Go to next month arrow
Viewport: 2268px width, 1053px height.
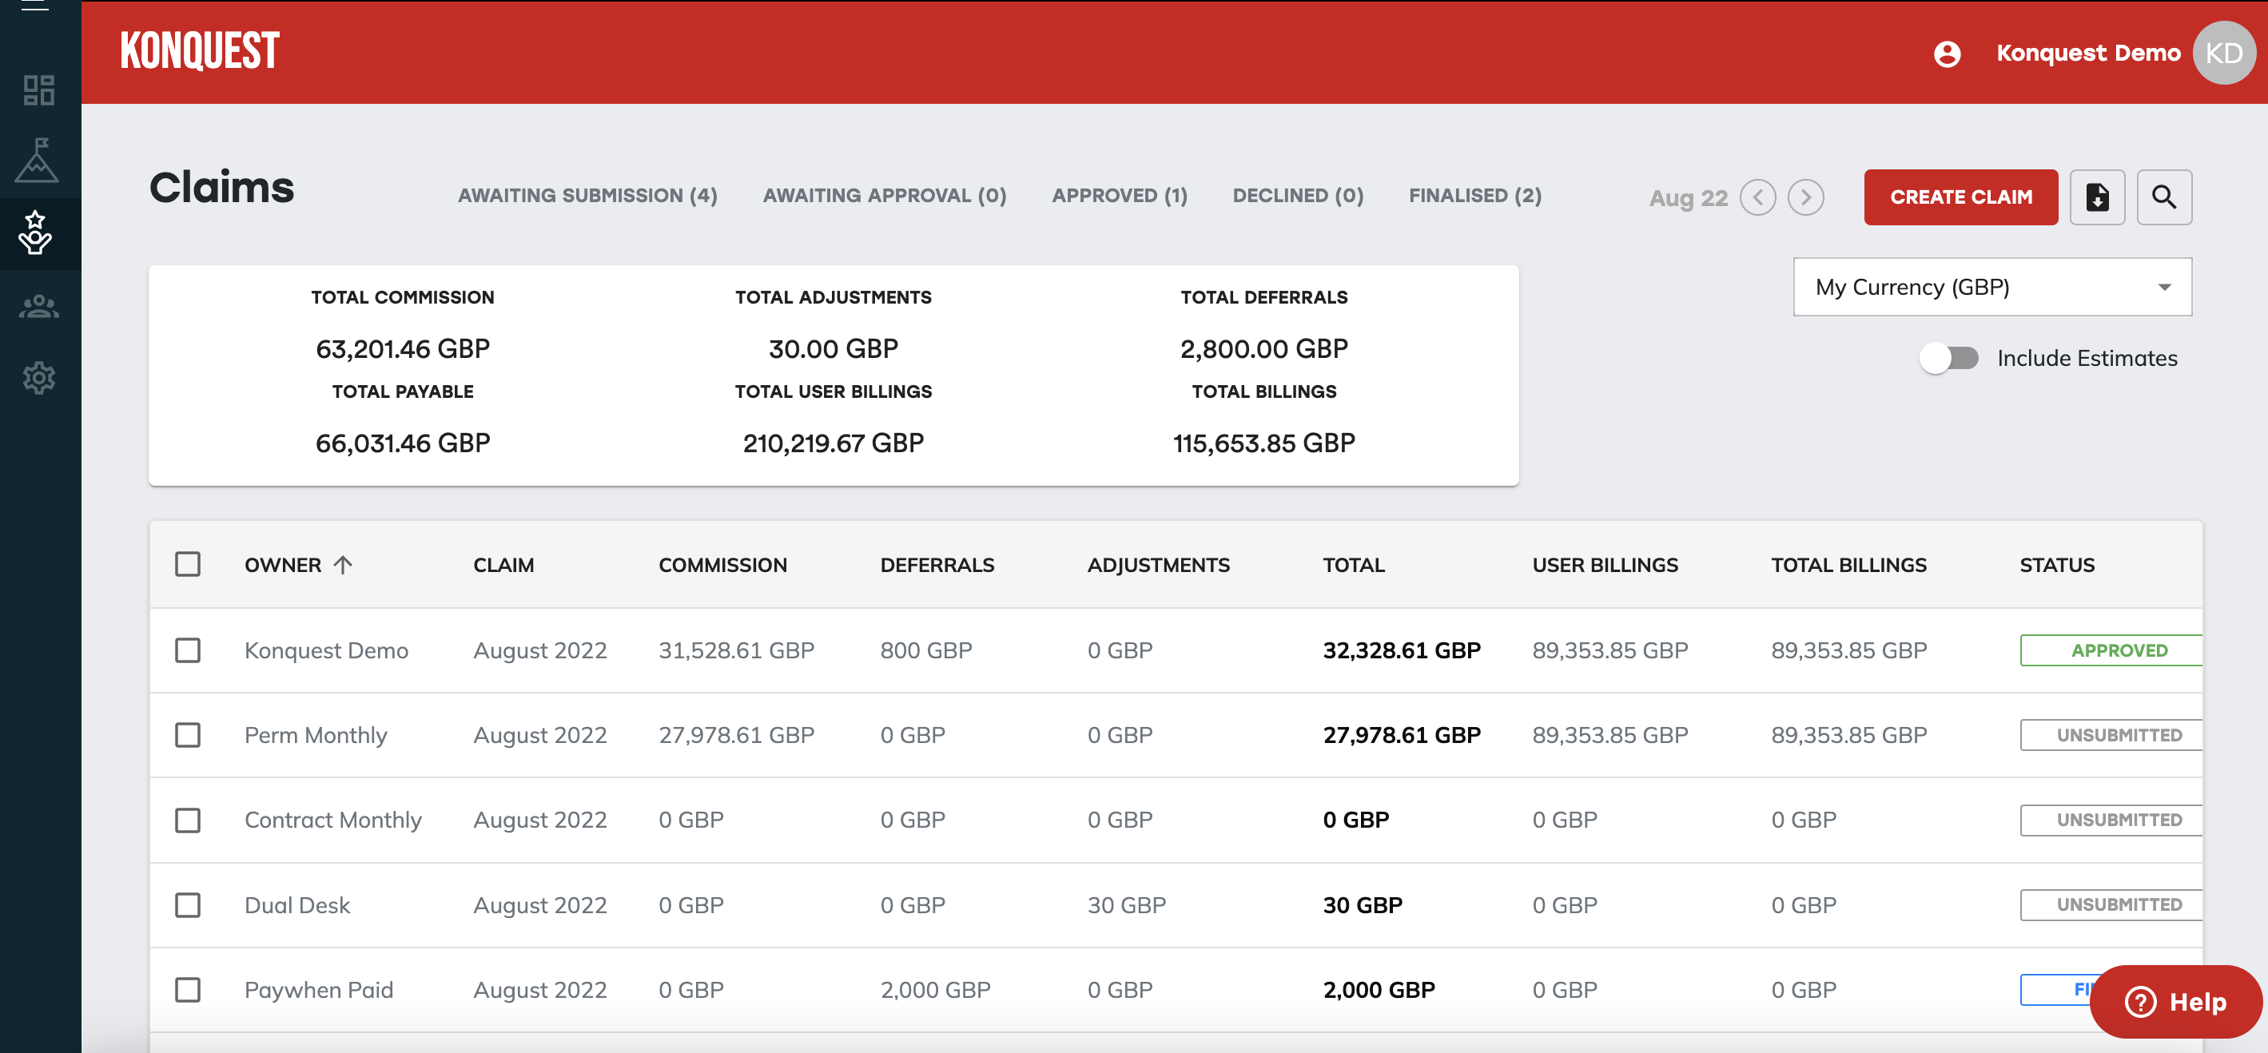[1805, 197]
